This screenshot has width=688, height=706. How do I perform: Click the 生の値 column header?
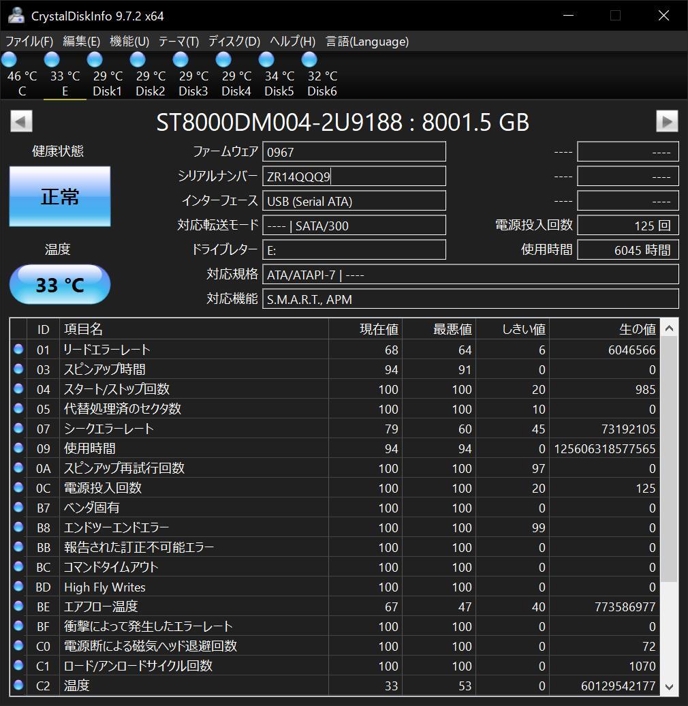638,329
